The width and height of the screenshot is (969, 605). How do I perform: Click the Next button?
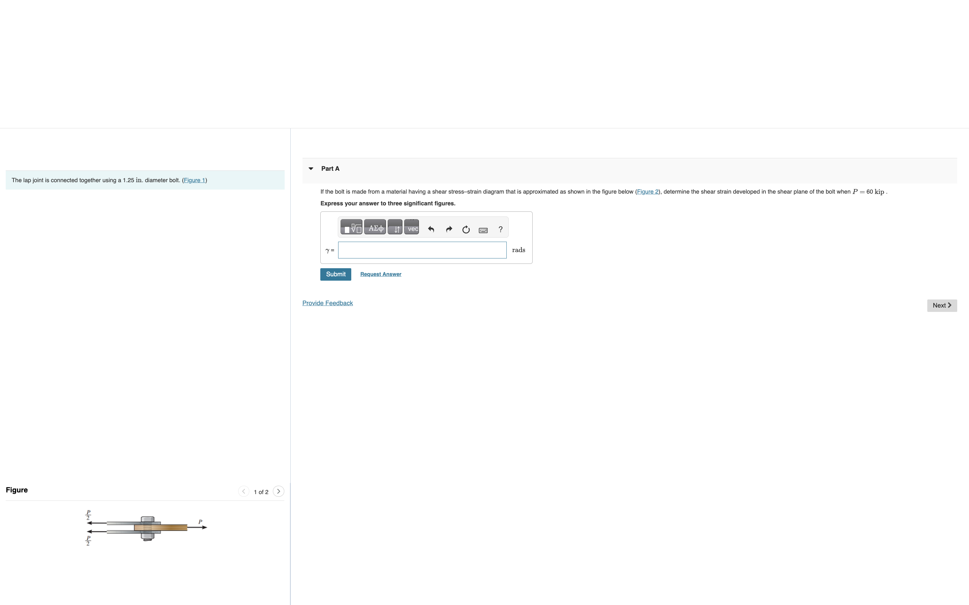[x=942, y=306]
